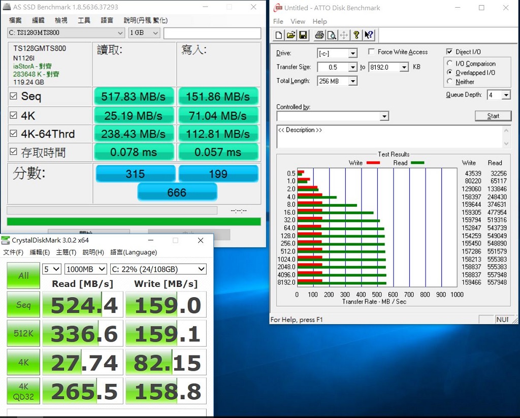Open the File menu in ATTO
The height and width of the screenshot is (418, 520).
pos(278,21)
